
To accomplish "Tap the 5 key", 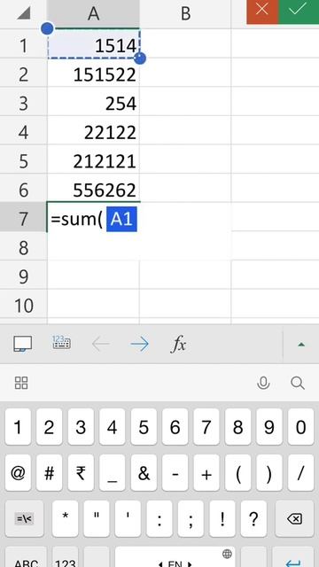I will click(x=144, y=427).
